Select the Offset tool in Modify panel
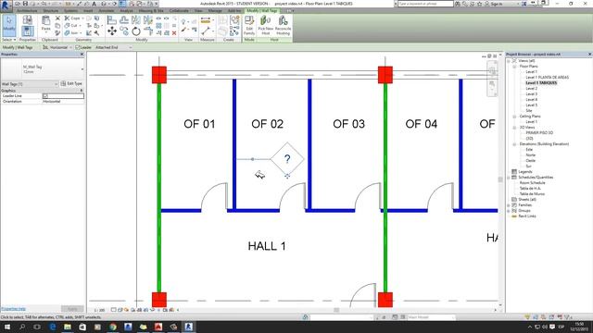The height and width of the screenshot is (333, 593). [x=124, y=19]
